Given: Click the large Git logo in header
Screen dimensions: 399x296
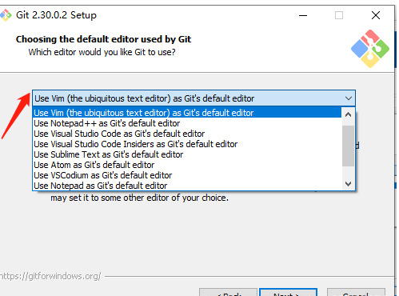Looking at the screenshot, I should click(x=370, y=49).
